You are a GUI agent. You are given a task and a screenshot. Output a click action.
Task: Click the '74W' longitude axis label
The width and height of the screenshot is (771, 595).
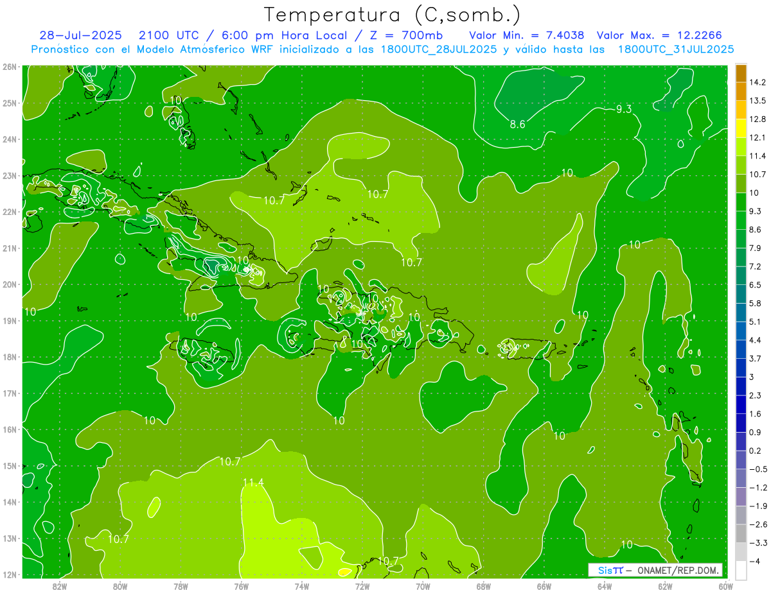pyautogui.click(x=302, y=587)
